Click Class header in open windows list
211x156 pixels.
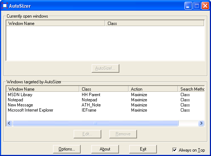(x=154, y=23)
